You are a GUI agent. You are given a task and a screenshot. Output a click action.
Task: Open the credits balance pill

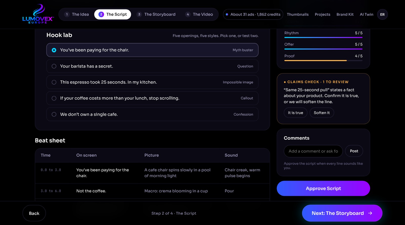click(x=253, y=14)
